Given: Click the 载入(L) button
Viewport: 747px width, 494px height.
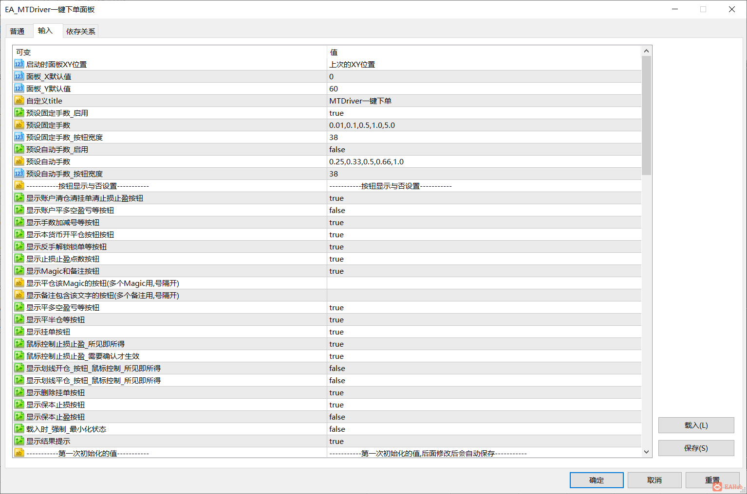Looking at the screenshot, I should [696, 425].
